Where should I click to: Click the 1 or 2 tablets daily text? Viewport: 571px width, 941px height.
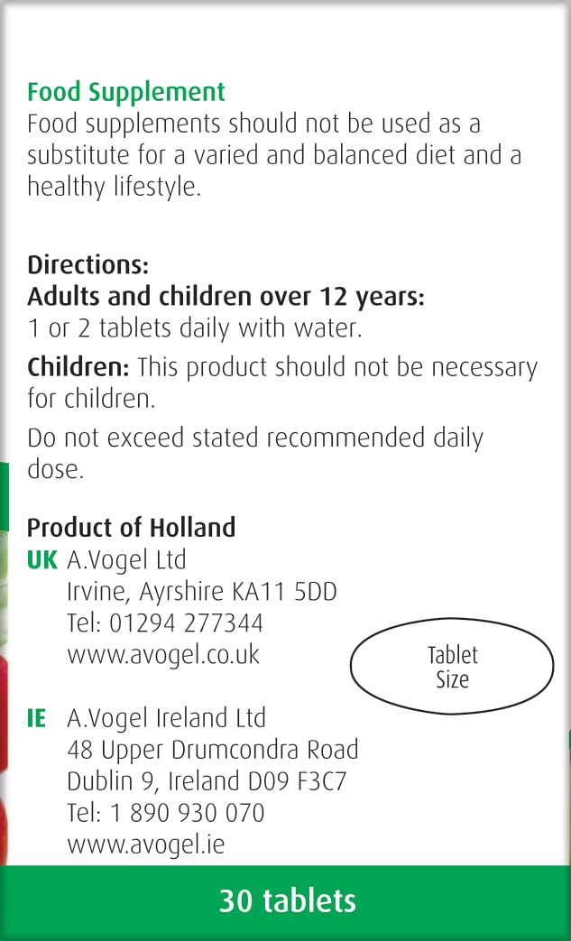click(194, 328)
